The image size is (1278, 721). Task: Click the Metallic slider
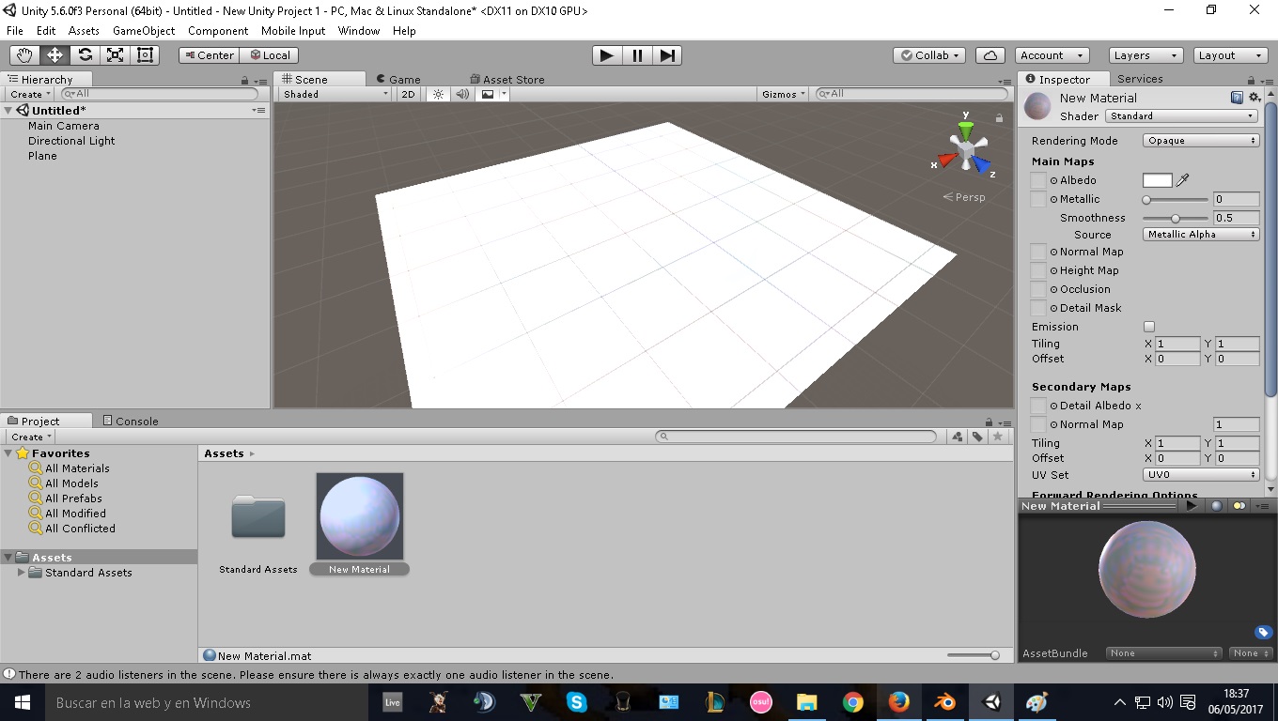pos(1176,199)
